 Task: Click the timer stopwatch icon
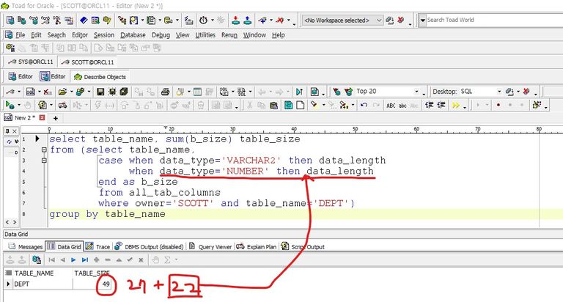(203, 21)
